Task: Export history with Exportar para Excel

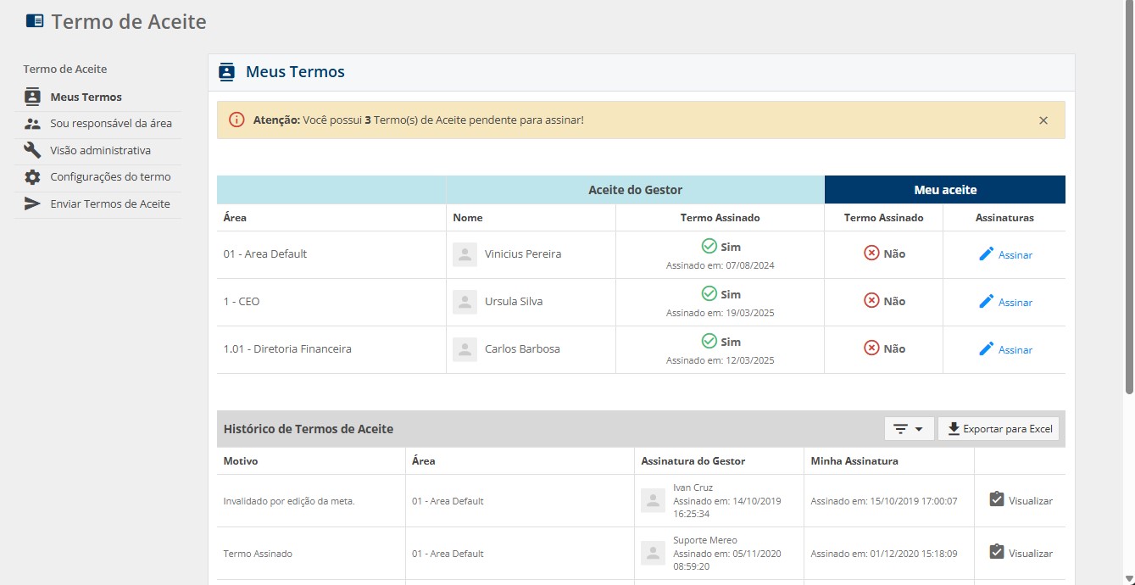Action: 999,429
